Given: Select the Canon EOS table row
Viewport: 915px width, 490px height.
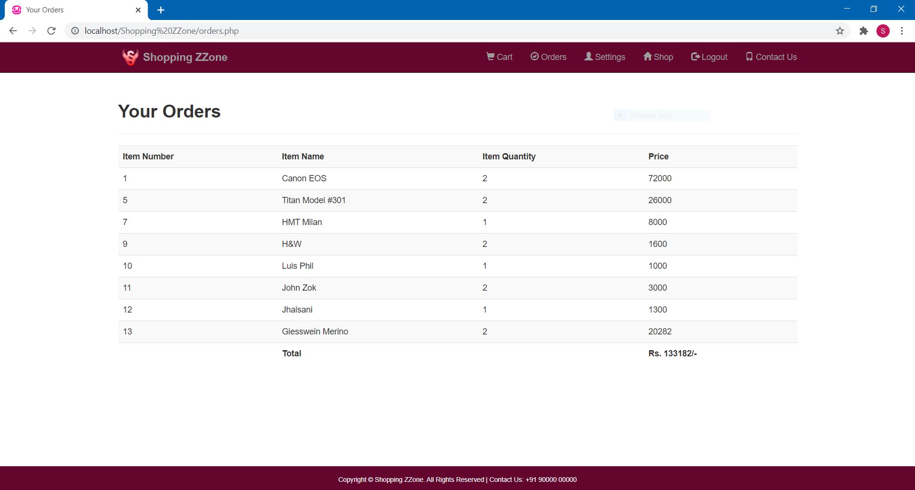Looking at the screenshot, I should coord(457,178).
